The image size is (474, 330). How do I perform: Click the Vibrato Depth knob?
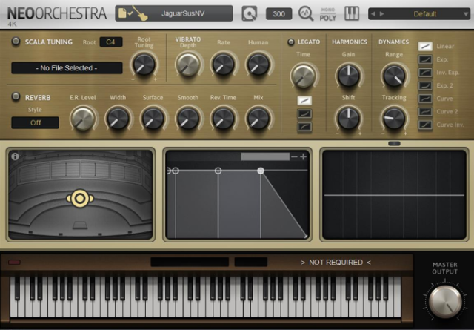(187, 65)
